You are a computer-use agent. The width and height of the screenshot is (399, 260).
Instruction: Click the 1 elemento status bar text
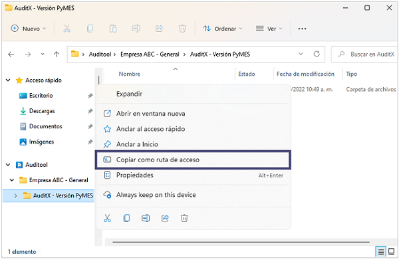coord(22,252)
